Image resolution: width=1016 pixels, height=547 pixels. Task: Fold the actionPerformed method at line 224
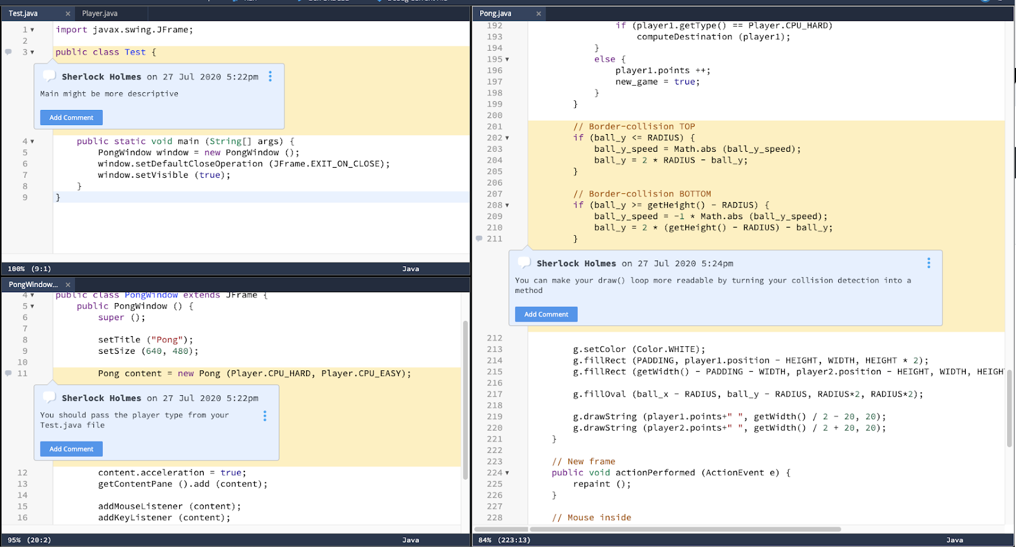pos(507,473)
